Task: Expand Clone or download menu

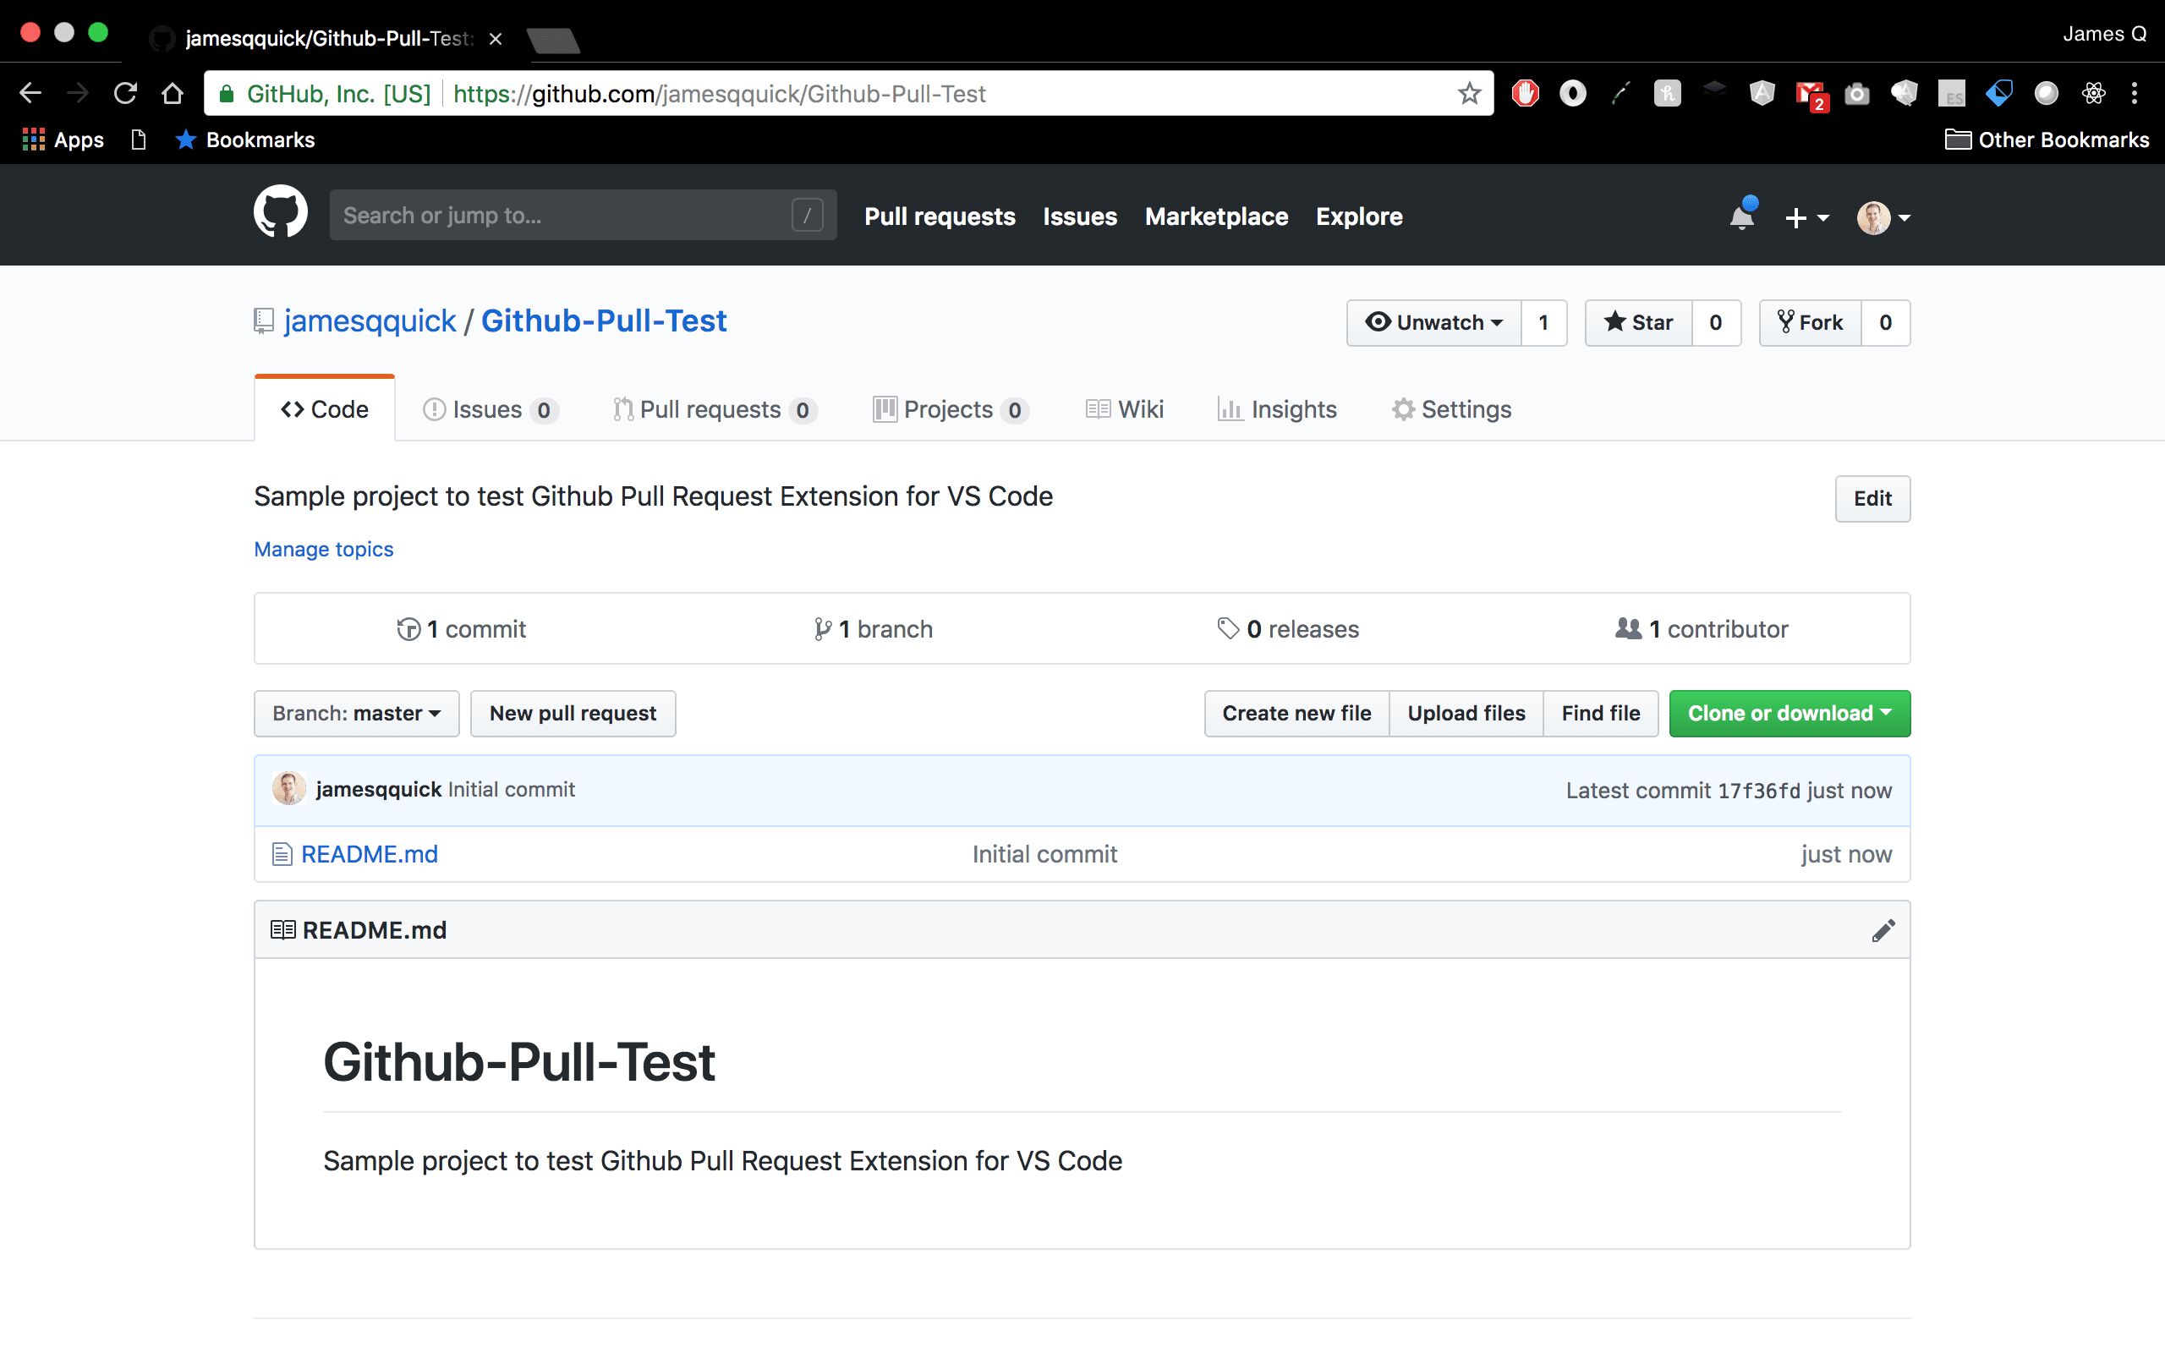Action: (x=1790, y=713)
